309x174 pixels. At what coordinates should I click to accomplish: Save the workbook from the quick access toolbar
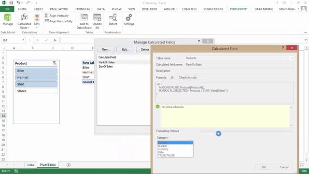click(x=11, y=3)
